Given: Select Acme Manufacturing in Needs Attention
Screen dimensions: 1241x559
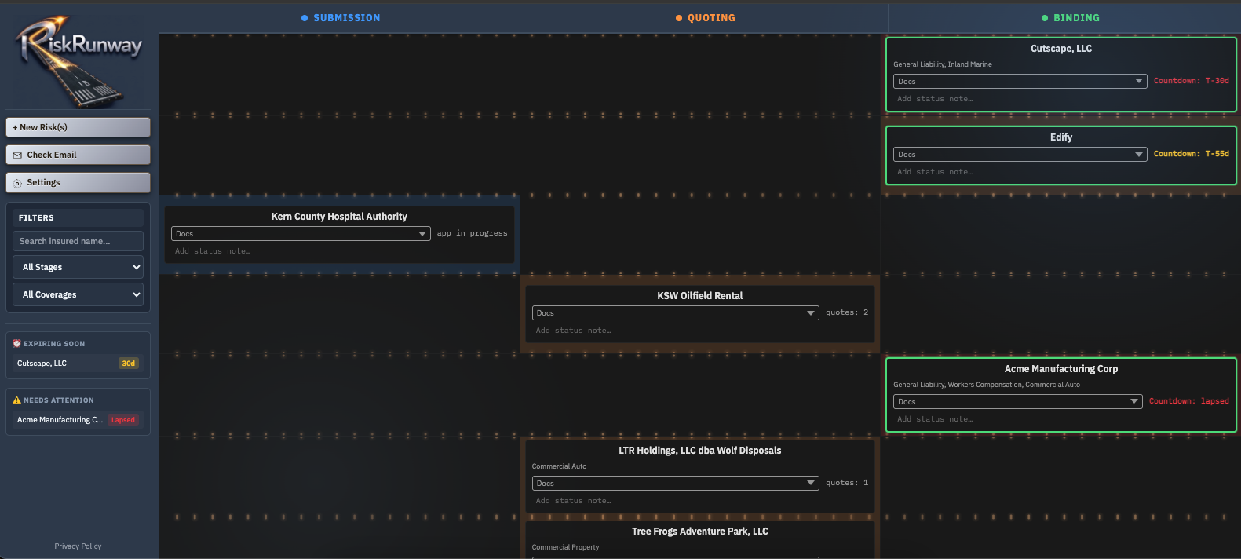Looking at the screenshot, I should [78, 420].
